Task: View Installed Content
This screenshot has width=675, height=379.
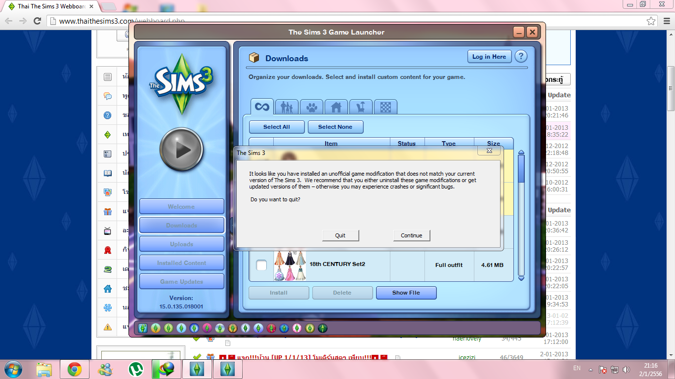Action: [x=181, y=263]
